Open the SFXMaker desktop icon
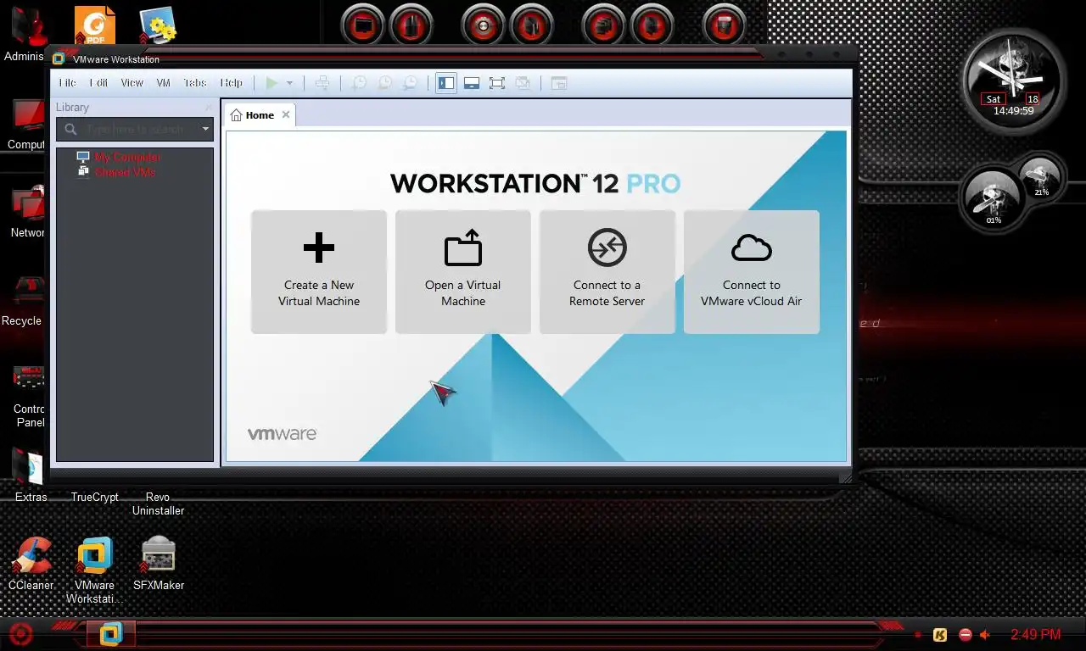The image size is (1086, 651). click(x=159, y=563)
